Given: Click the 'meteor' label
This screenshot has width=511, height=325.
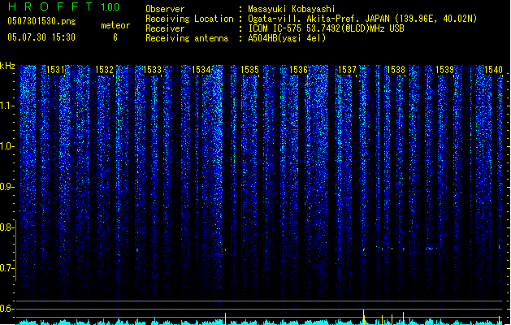Looking at the screenshot, I should point(115,25).
